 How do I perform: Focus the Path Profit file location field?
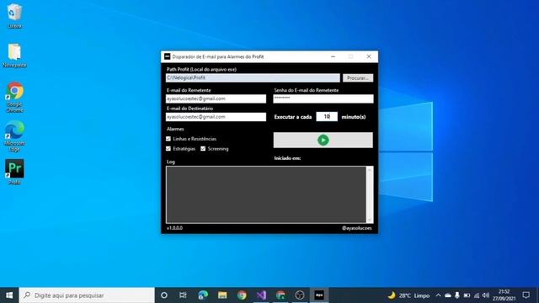[253, 78]
